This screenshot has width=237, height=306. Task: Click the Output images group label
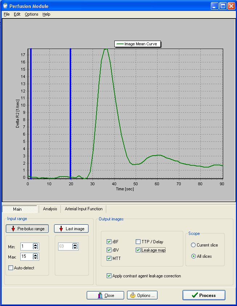(111, 219)
